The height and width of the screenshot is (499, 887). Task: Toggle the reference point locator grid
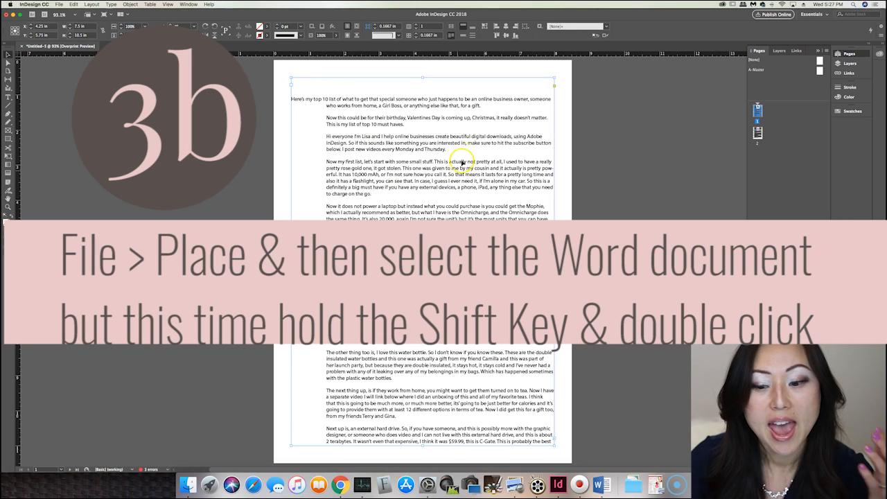[x=15, y=30]
